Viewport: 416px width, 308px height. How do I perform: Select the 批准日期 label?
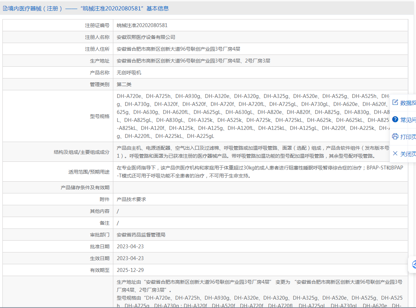pos(99,247)
